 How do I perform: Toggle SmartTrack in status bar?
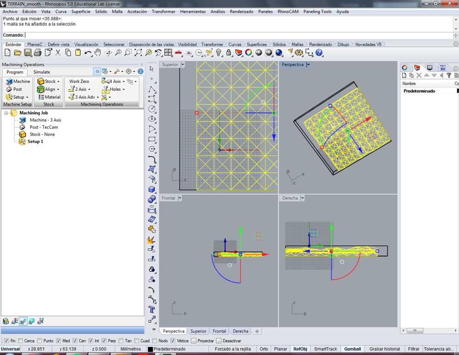pyautogui.click(x=325, y=349)
